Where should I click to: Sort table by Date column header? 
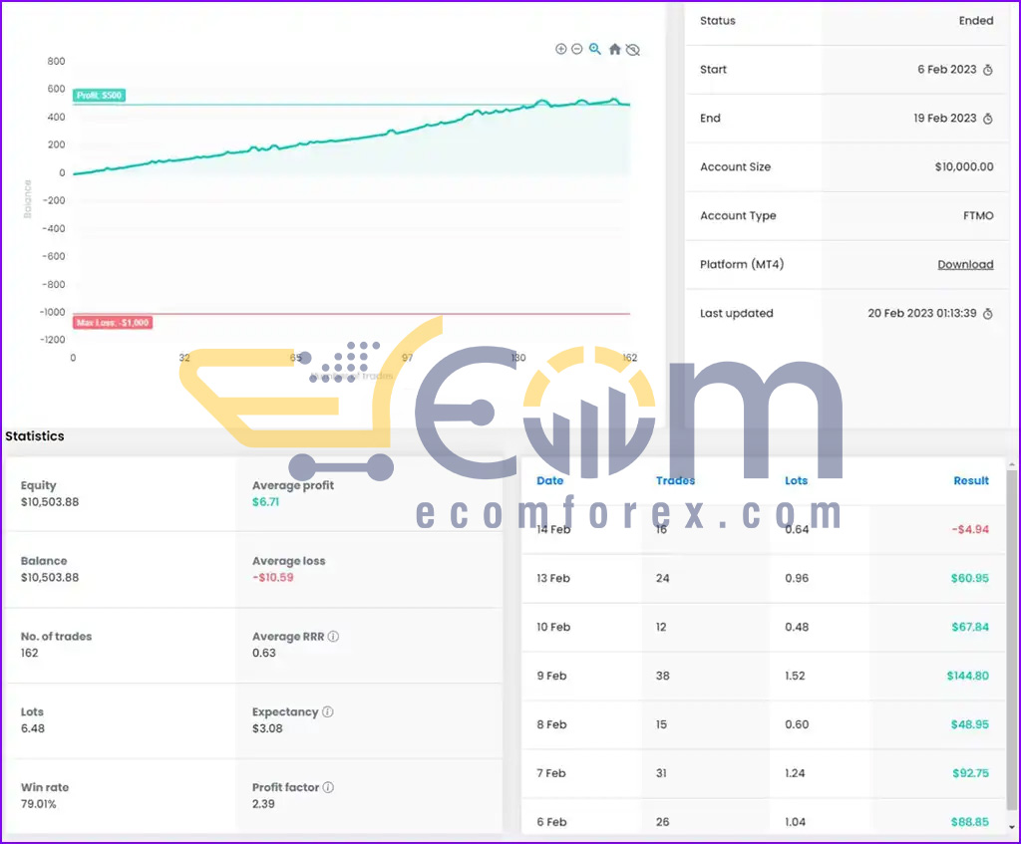click(549, 481)
